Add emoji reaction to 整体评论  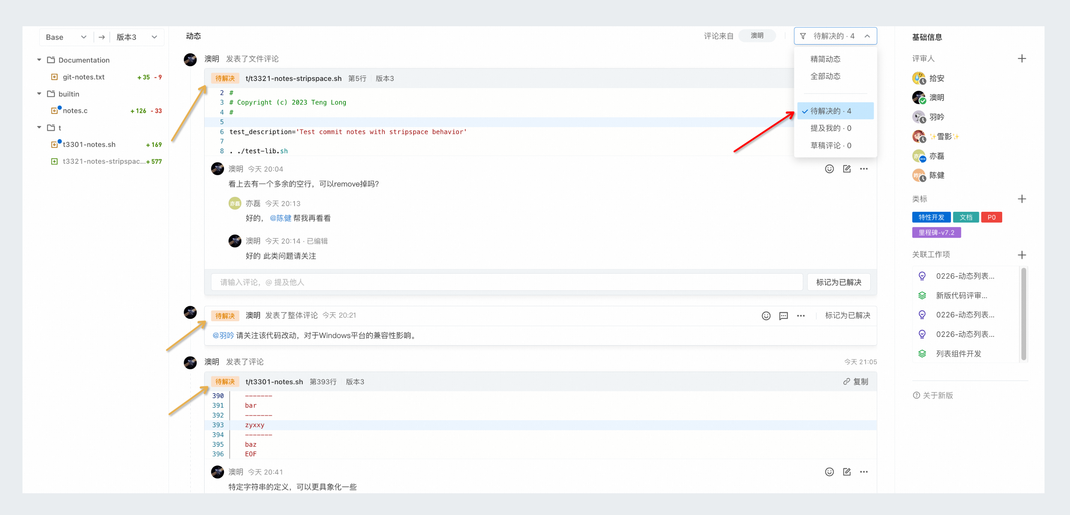click(766, 316)
